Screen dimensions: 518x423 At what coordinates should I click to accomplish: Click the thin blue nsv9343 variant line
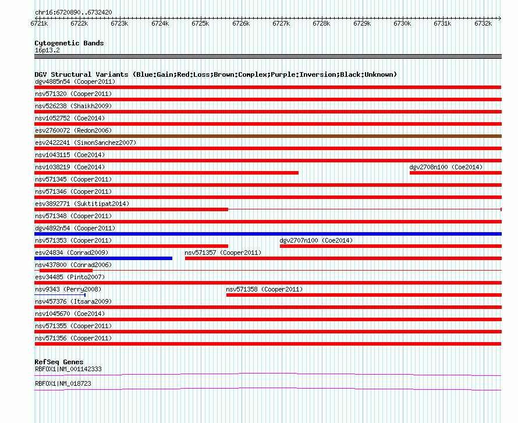pyautogui.click(x=60, y=295)
